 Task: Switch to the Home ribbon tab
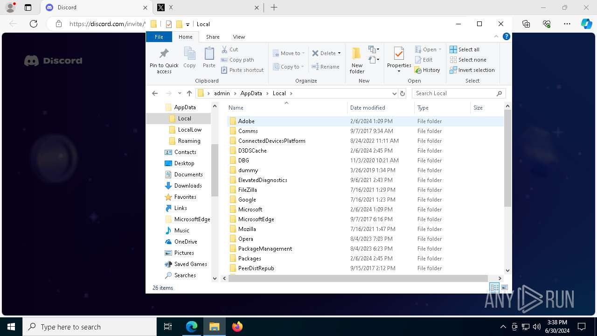click(185, 37)
